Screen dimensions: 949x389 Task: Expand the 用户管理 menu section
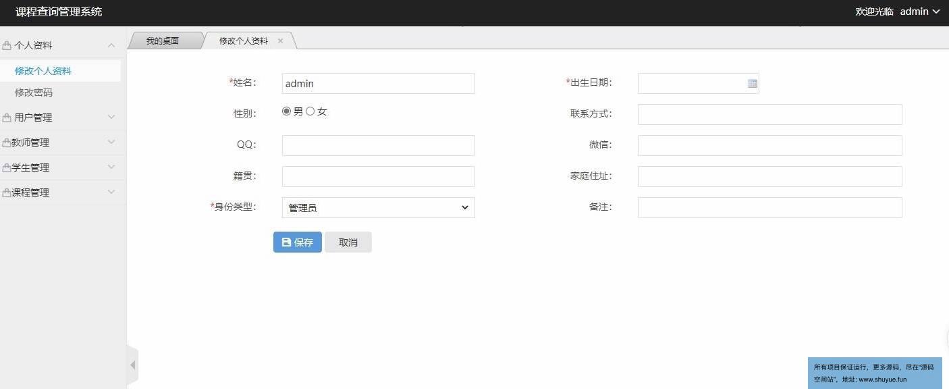[x=111, y=117]
